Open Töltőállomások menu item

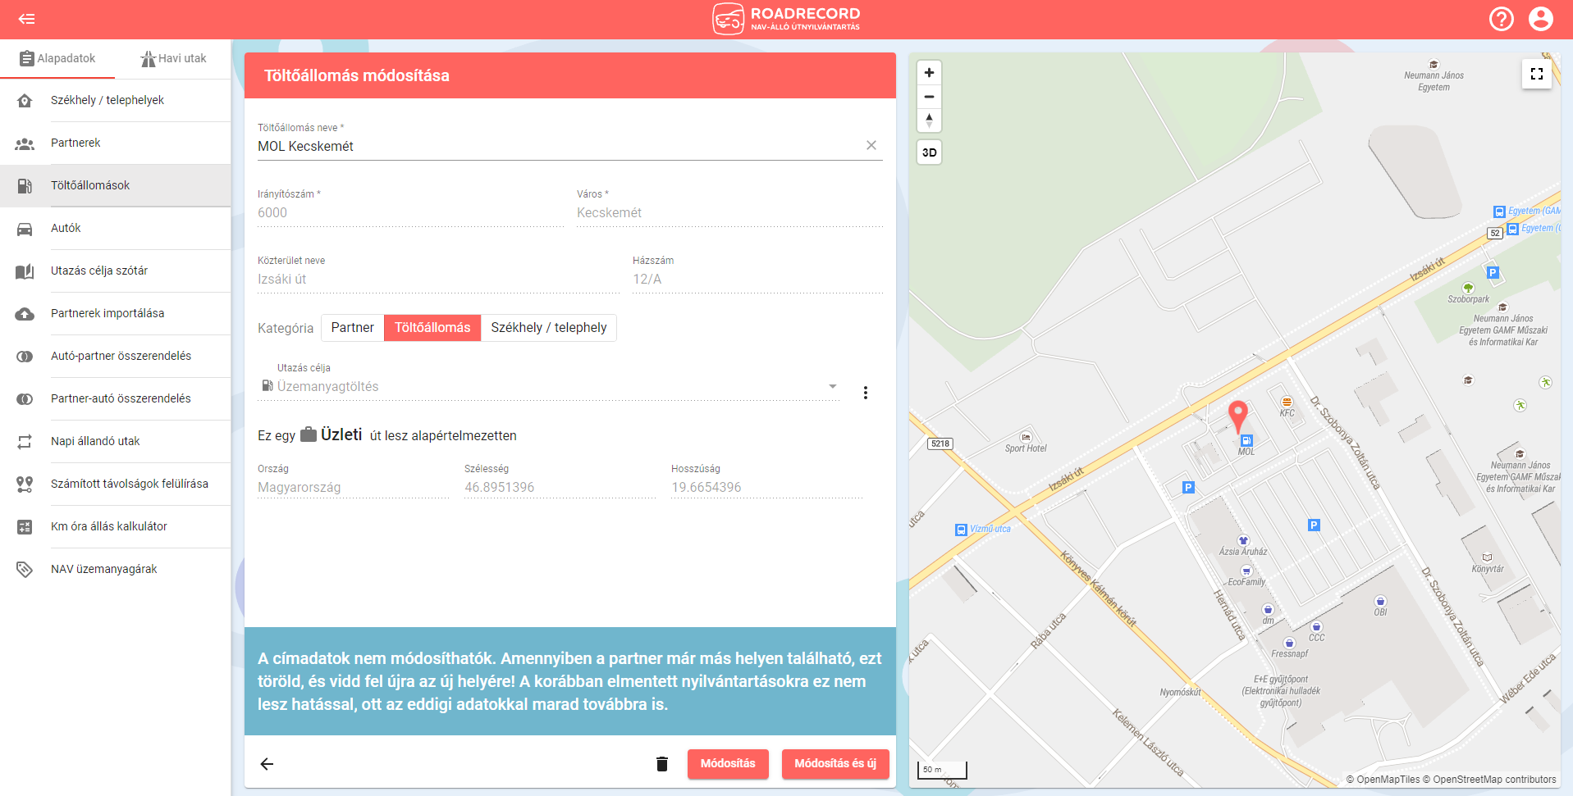(x=115, y=185)
